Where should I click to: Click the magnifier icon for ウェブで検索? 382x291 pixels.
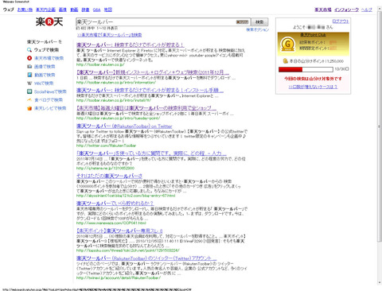click(29, 50)
